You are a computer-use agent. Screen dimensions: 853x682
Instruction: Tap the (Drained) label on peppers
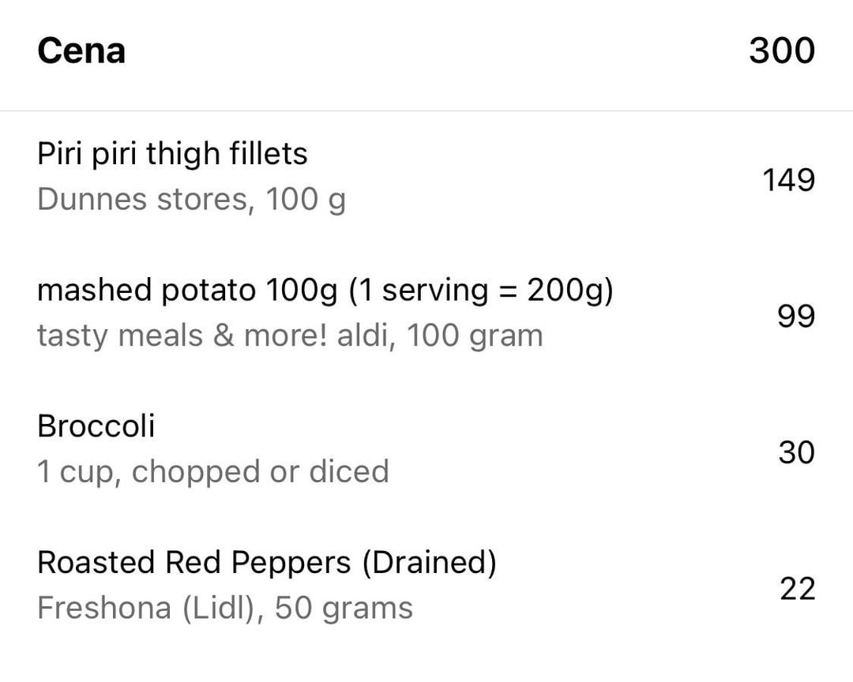[429, 563]
